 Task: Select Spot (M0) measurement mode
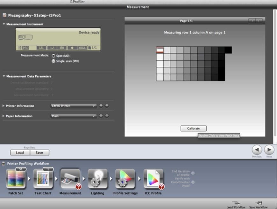pyautogui.click(x=53, y=56)
